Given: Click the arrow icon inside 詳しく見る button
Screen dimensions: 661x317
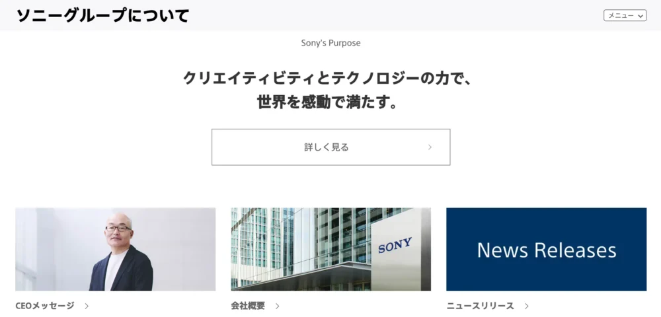Looking at the screenshot, I should [430, 147].
